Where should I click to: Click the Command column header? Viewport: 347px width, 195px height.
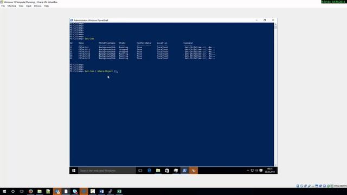coord(188,43)
